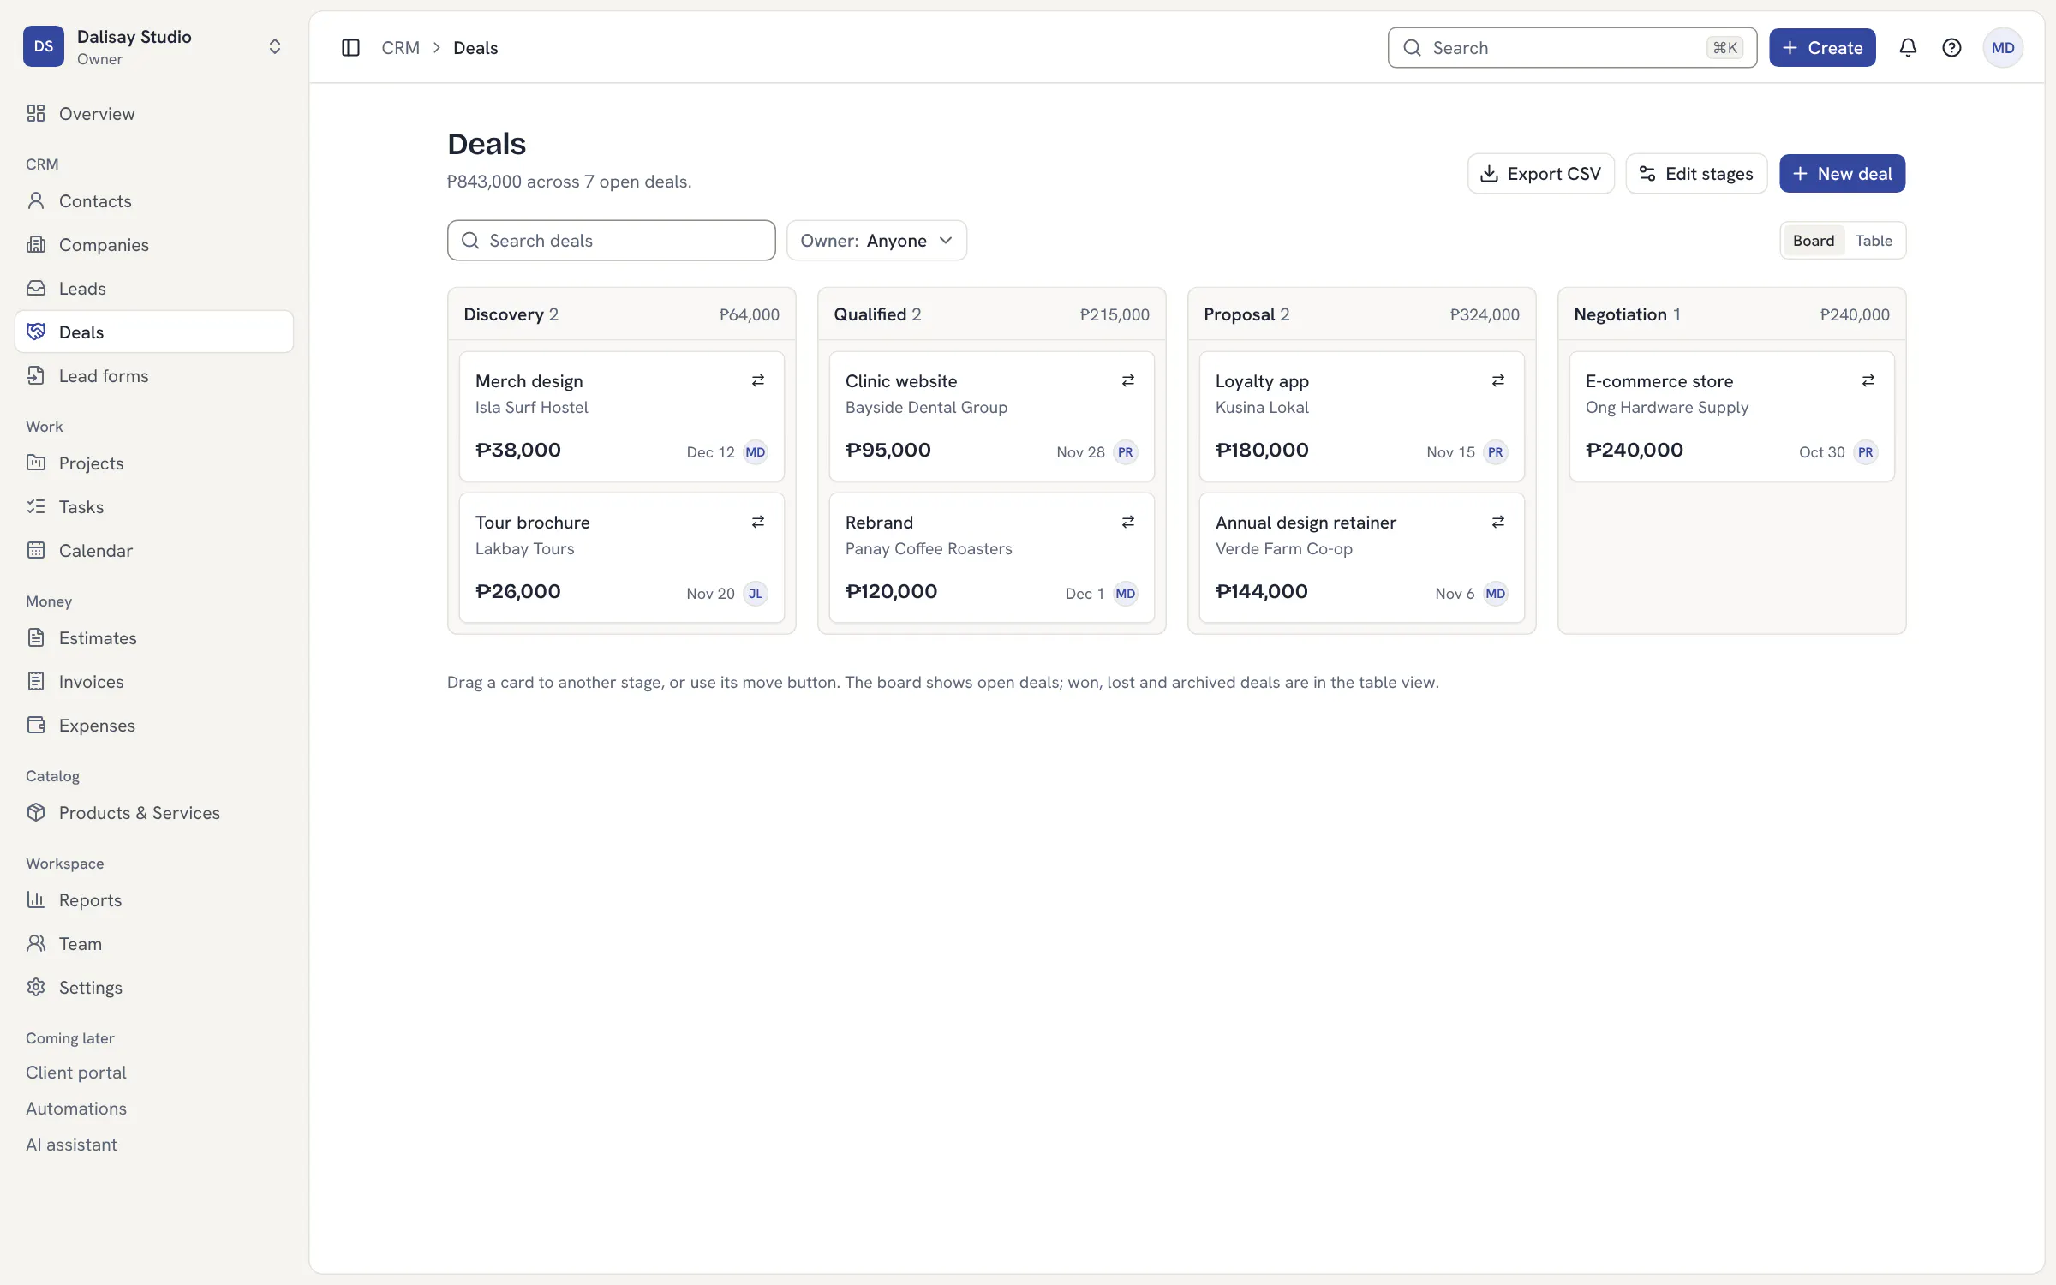Open the Owner: Anyone filter dropdown
The image size is (2056, 1285).
[876, 241]
